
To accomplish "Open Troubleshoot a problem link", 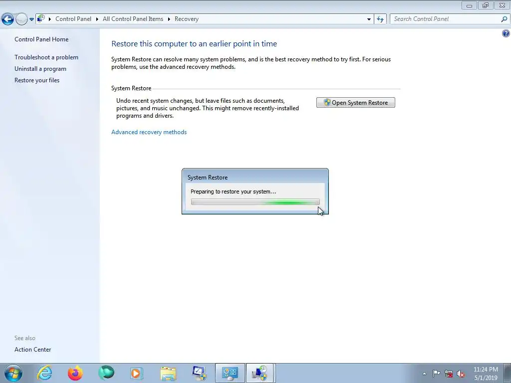I will (46, 57).
